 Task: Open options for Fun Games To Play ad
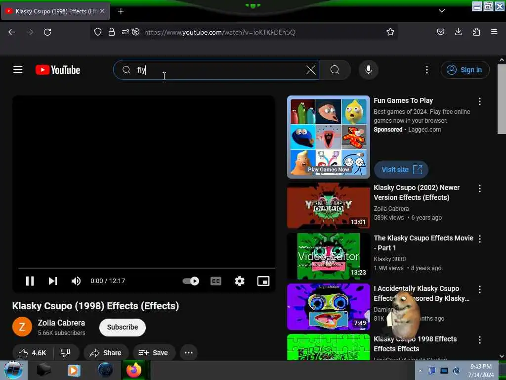480,101
